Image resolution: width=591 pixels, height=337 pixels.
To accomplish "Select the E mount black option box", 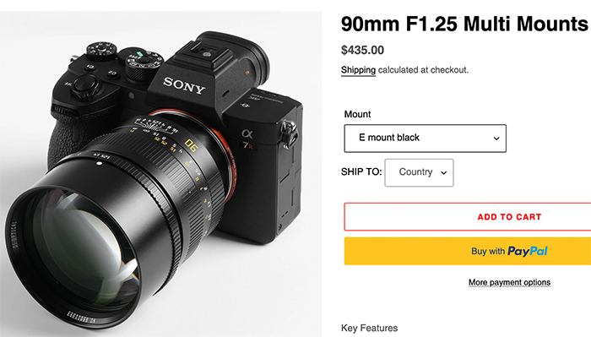I will coord(426,139).
